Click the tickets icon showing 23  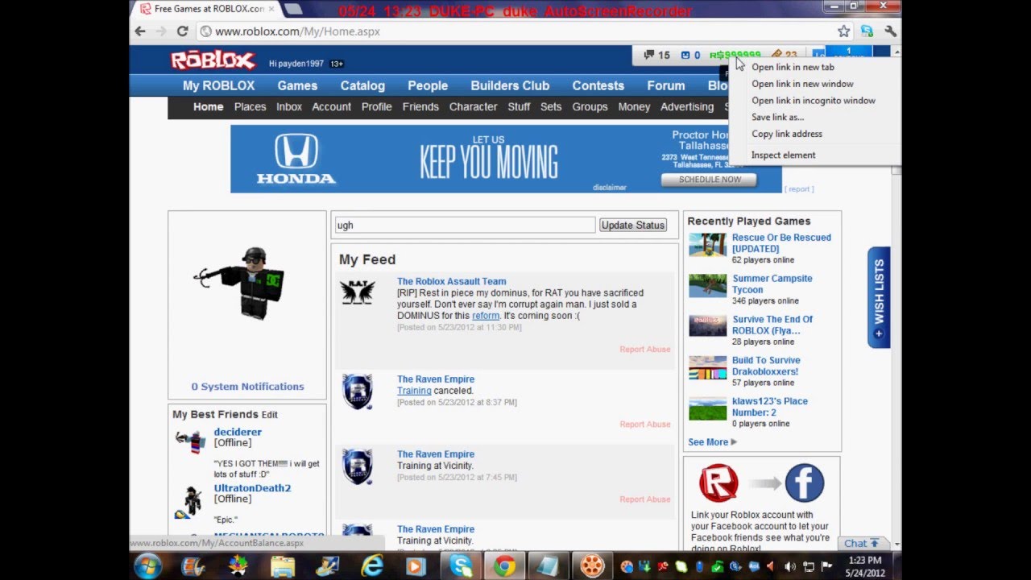[785, 55]
